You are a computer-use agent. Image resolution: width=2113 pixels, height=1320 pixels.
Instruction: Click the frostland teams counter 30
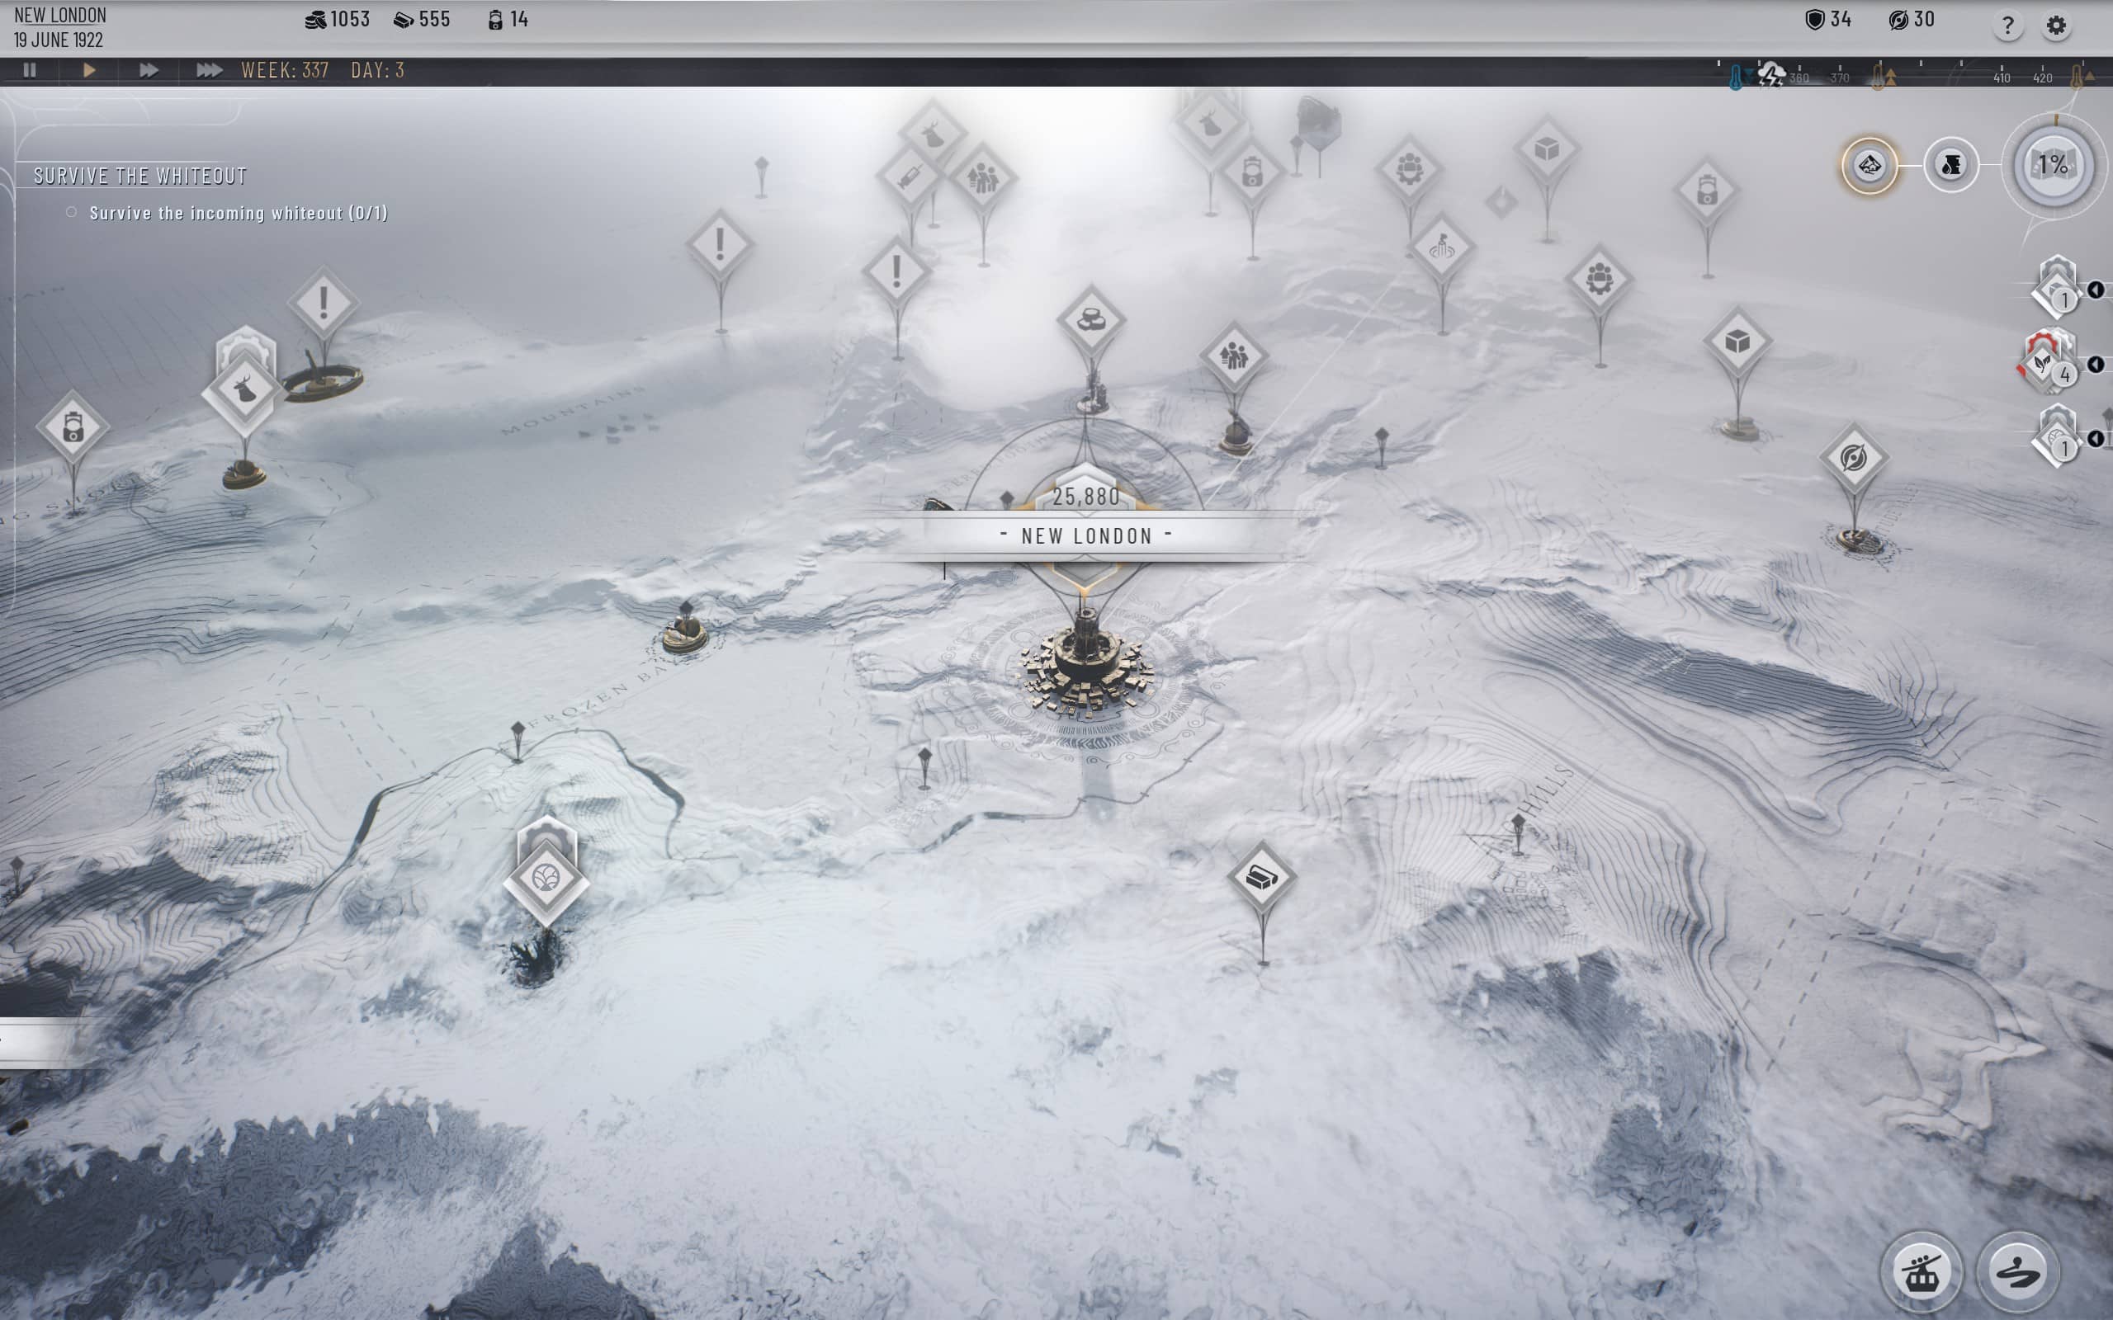click(1912, 19)
